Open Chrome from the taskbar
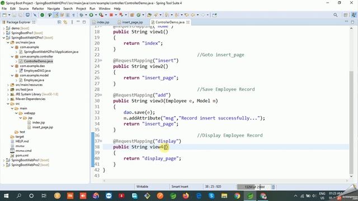The image size is (358, 201). tap(237, 196)
